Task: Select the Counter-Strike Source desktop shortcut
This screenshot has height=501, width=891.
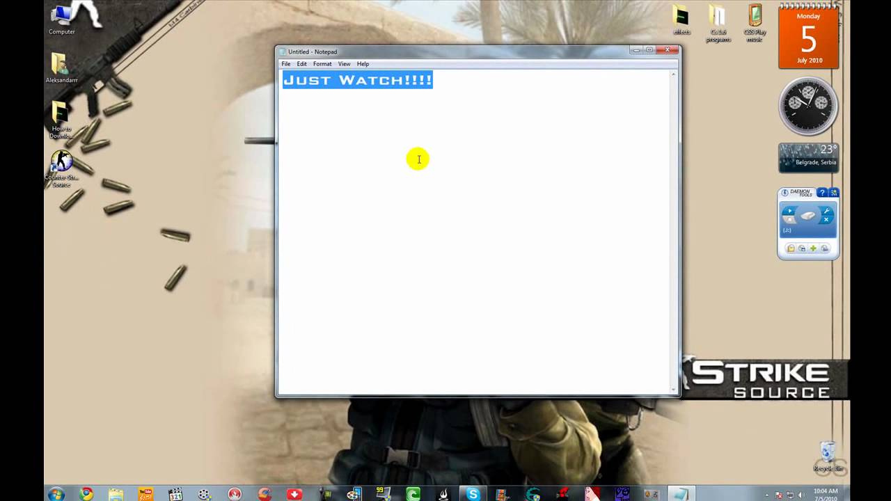Action: [x=61, y=169]
